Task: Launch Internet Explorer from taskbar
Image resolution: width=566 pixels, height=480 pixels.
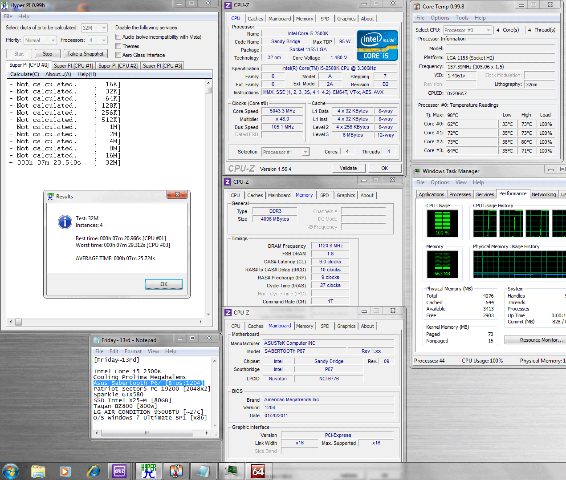Action: (94, 471)
